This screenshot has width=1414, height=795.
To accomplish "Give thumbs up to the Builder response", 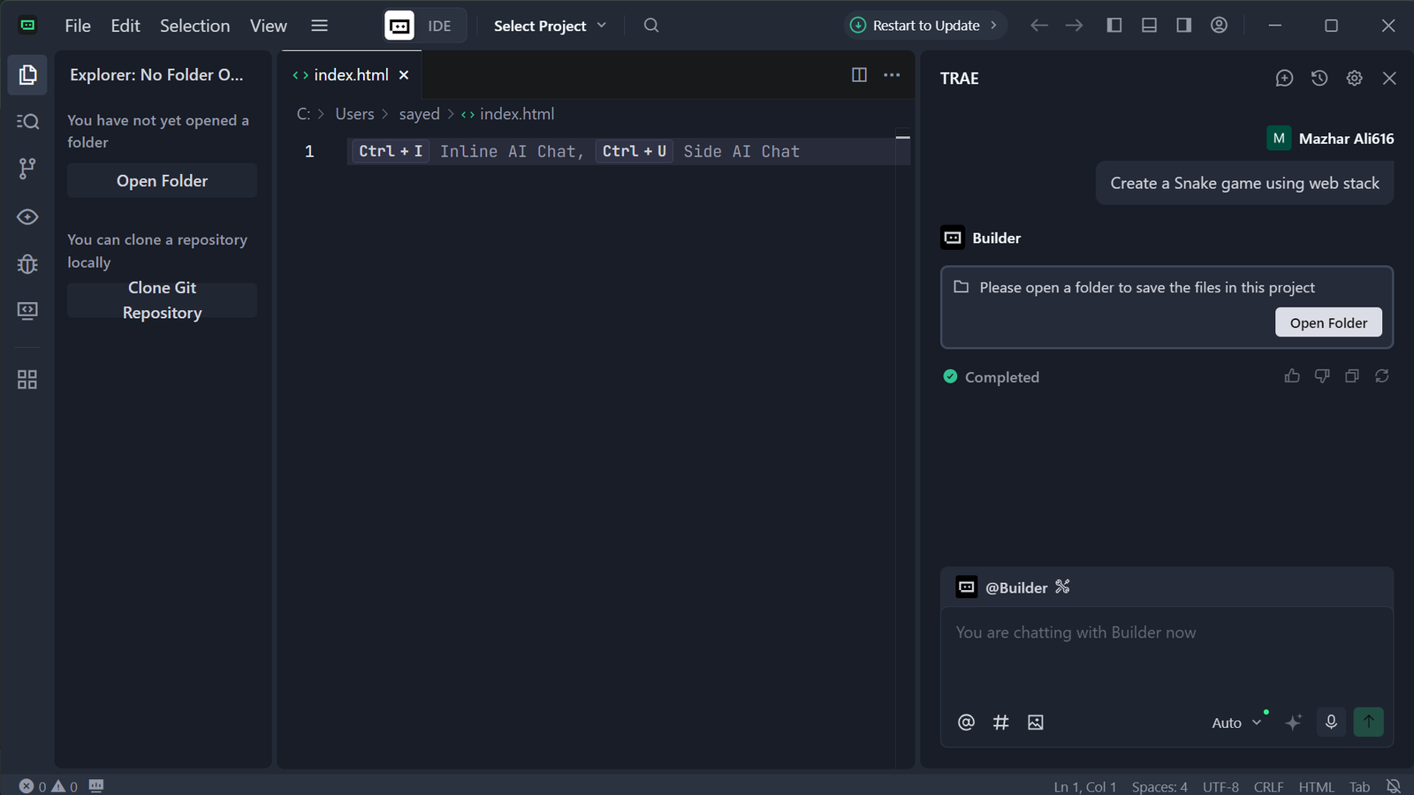I will coord(1292,376).
